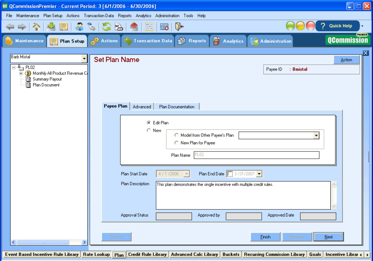Image resolution: width=373 pixels, height=261 pixels.
Task: Click the Plan Document tree icon
Action: click(28, 85)
